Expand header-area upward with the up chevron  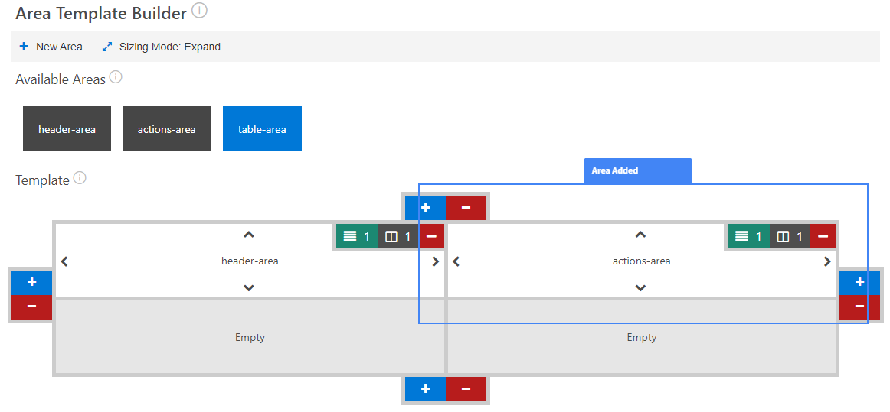pyautogui.click(x=249, y=235)
